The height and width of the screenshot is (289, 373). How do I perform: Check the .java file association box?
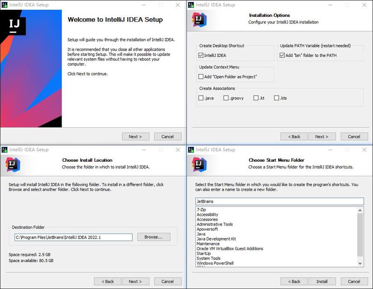201,98
